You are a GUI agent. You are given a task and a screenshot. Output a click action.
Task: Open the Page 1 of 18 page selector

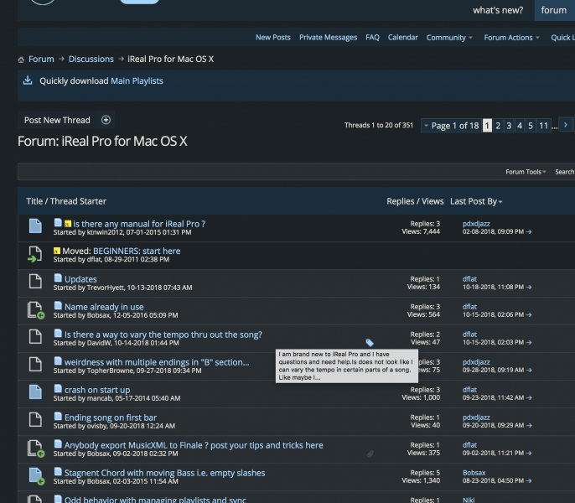452,126
